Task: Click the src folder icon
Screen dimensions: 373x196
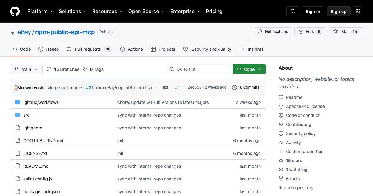Action: pyautogui.click(x=18, y=115)
